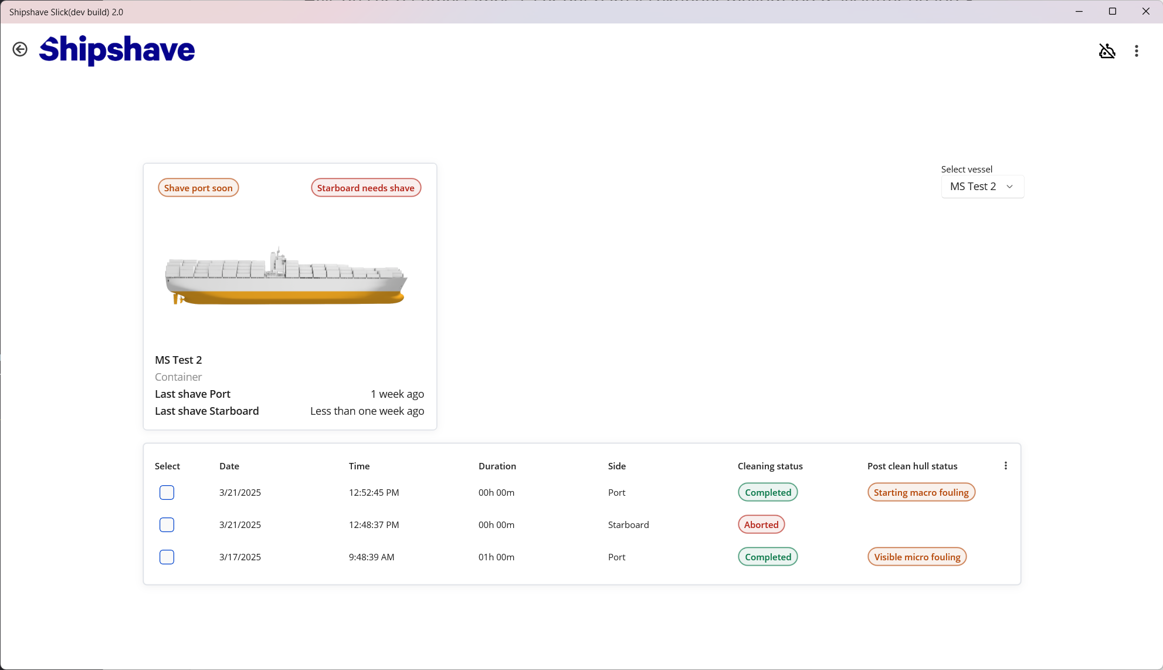This screenshot has width=1163, height=670.
Task: Click the 'Shave port soon' badge
Action: [198, 188]
